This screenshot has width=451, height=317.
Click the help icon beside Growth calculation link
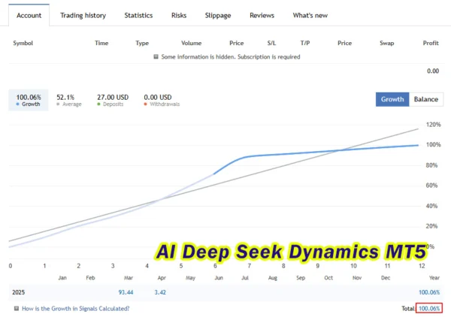click(x=17, y=309)
